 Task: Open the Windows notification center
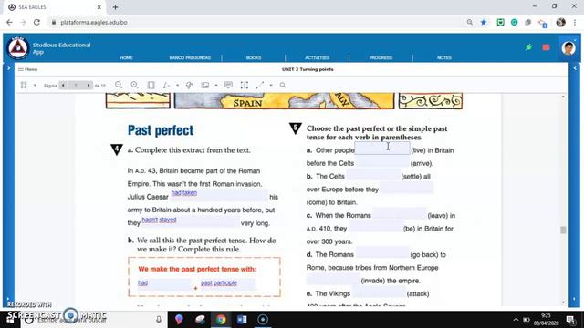pyautogui.click(x=570, y=320)
